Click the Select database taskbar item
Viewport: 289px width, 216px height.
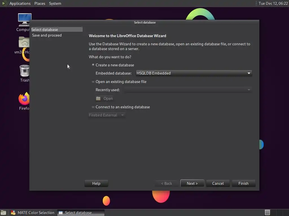(81, 213)
